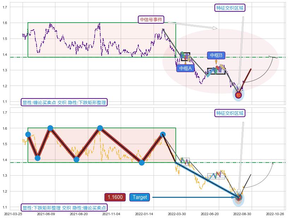Image resolution: width=288 pixels, height=218 pixels.
Task: Click the target circle at the Target arrow's tip
Action: pyautogui.click(x=239, y=197)
